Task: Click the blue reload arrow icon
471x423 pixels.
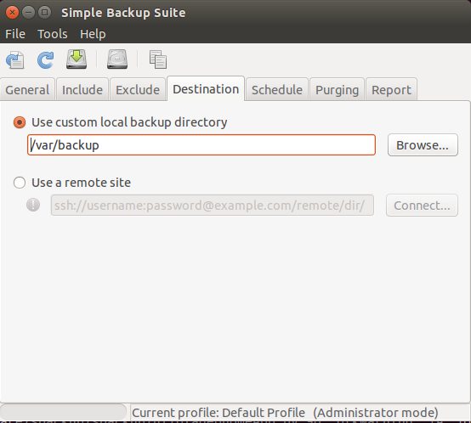Action: click(x=45, y=59)
